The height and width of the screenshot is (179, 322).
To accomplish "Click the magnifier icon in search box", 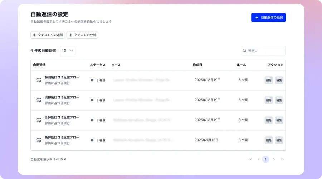I will coord(244,50).
